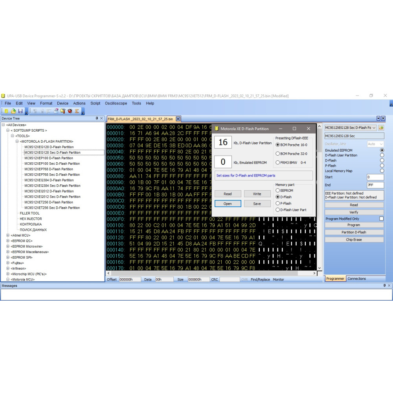Viewport: 393px width, 393px height.
Task: Open the Device menu
Action: click(x=62, y=103)
